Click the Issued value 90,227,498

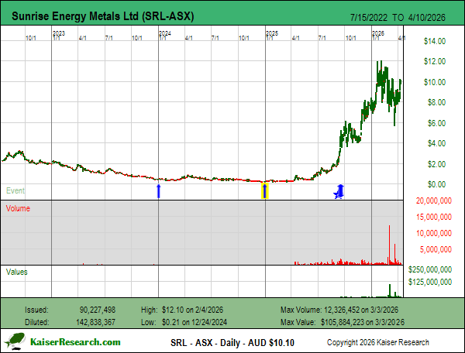(x=98, y=310)
